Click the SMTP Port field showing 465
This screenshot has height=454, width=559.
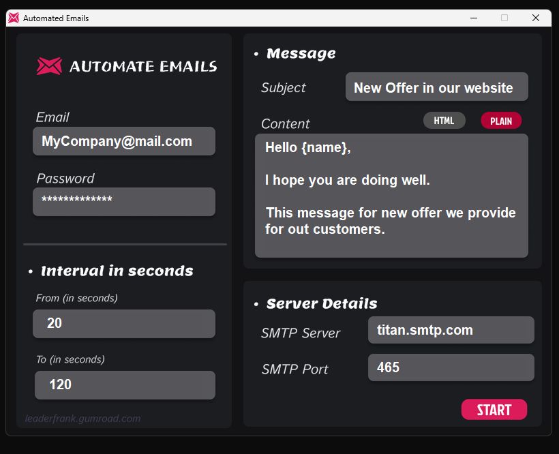pyautogui.click(x=451, y=367)
